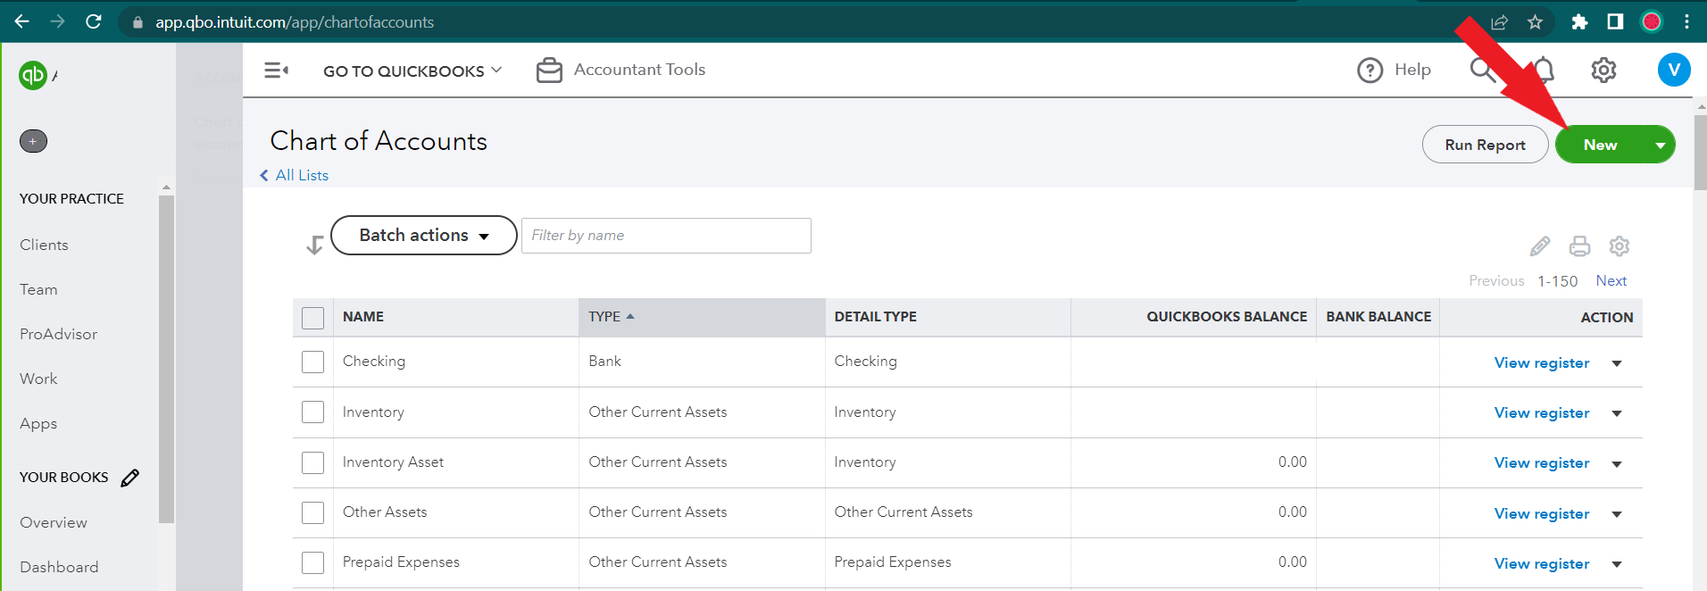
Task: Open Dashboard in sidebar
Action: (x=59, y=567)
